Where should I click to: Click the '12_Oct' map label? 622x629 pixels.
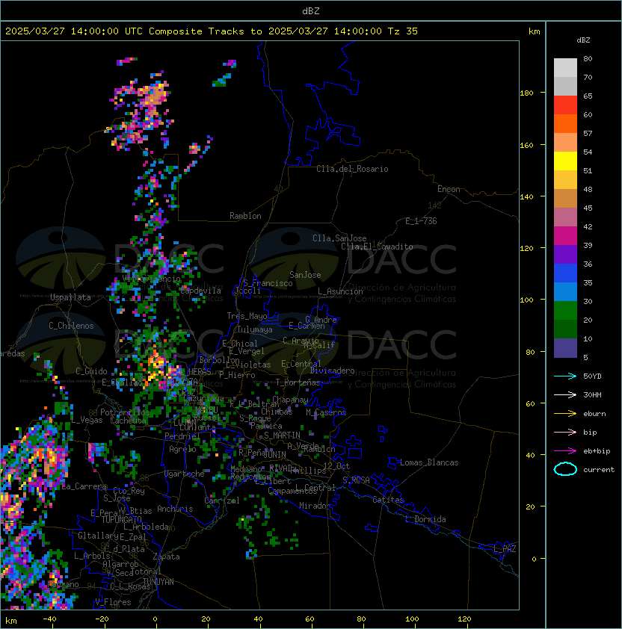pyautogui.click(x=336, y=466)
